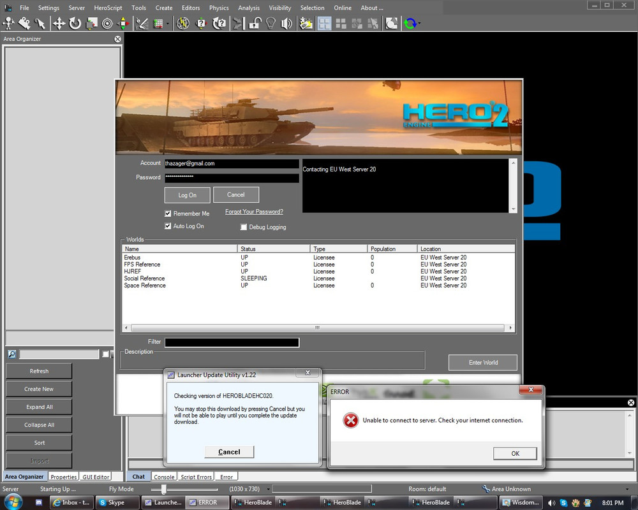The height and width of the screenshot is (510, 638).
Task: Select the fly camera icon
Action: pyautogui.click(x=24, y=24)
